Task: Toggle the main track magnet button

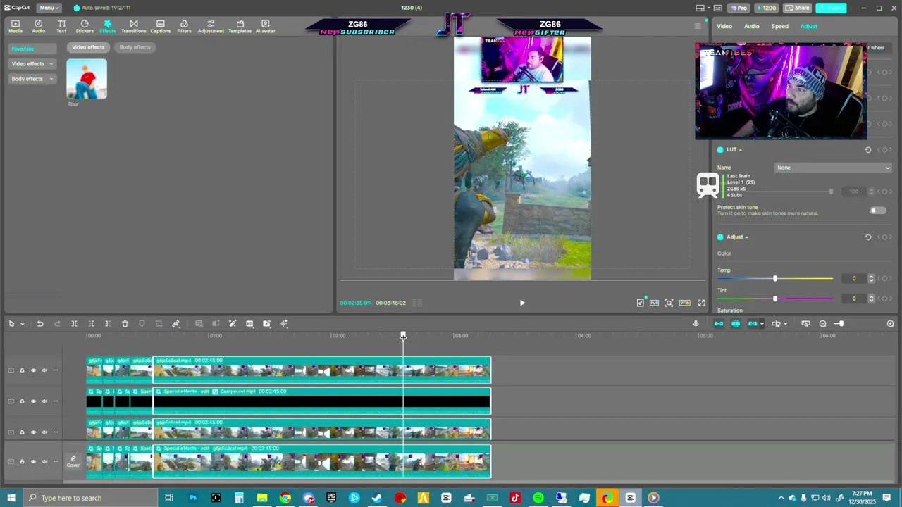Action: coord(719,324)
